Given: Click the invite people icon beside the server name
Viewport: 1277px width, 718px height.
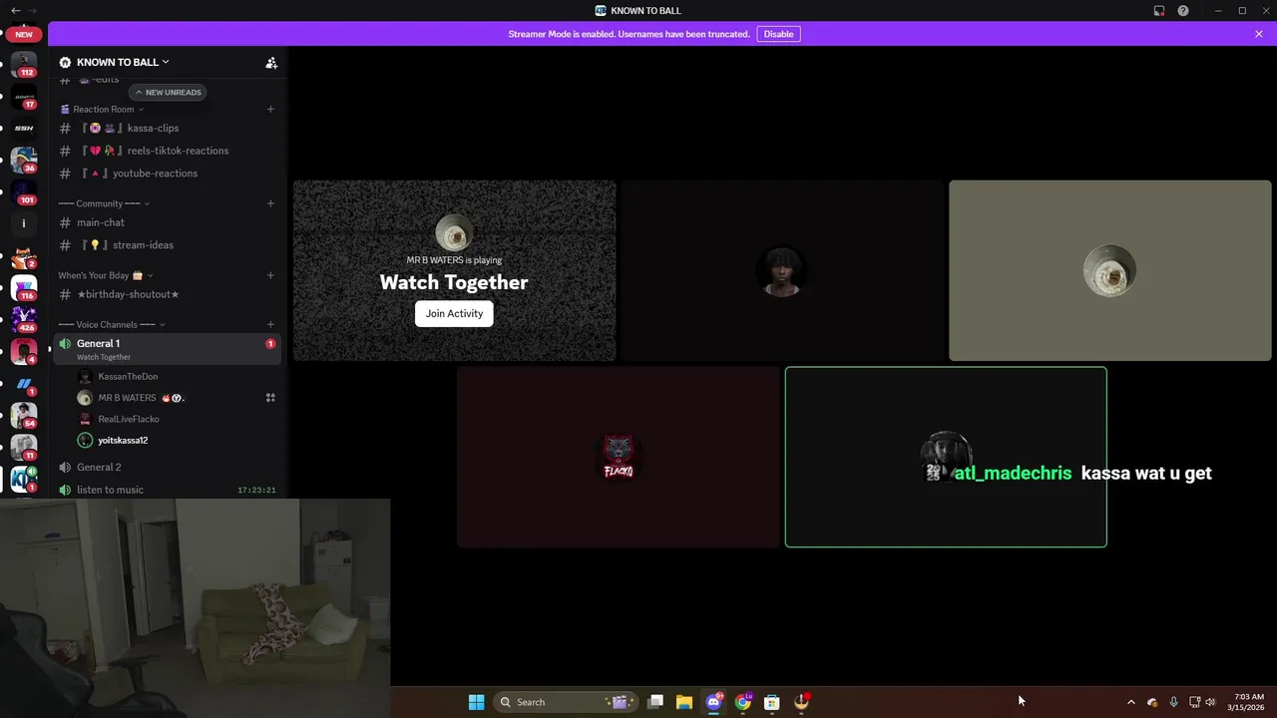Looking at the screenshot, I should pos(271,62).
